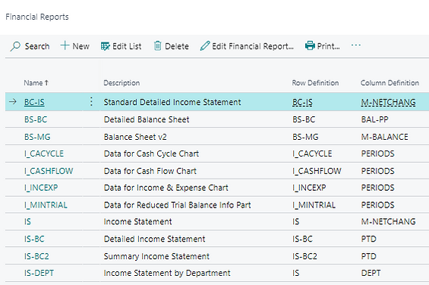
Task: Click the Description column header
Action: [121, 83]
